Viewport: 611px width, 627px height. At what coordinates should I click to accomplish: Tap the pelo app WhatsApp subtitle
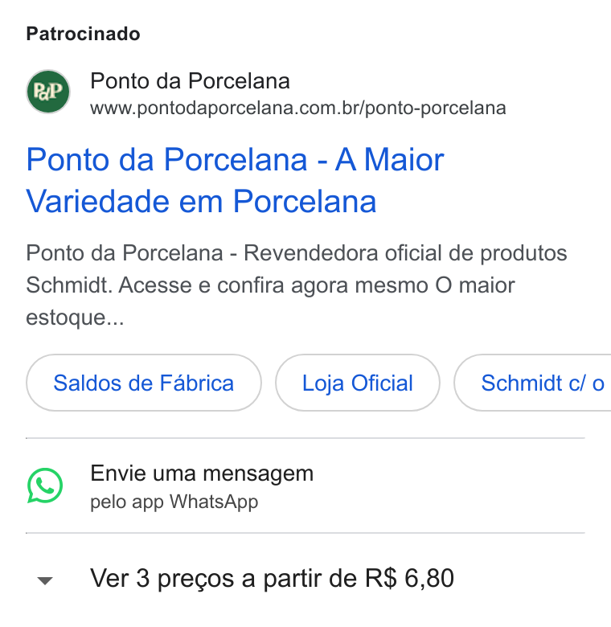[x=174, y=502]
